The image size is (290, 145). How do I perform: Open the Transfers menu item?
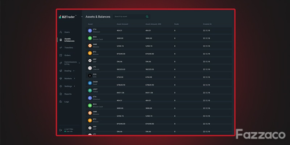click(69, 48)
